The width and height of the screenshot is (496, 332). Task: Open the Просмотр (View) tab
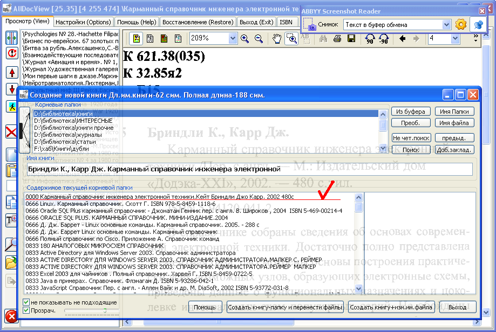coord(28,21)
